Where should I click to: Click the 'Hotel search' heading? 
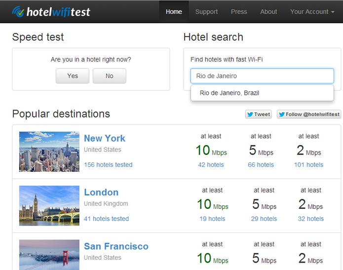point(213,37)
